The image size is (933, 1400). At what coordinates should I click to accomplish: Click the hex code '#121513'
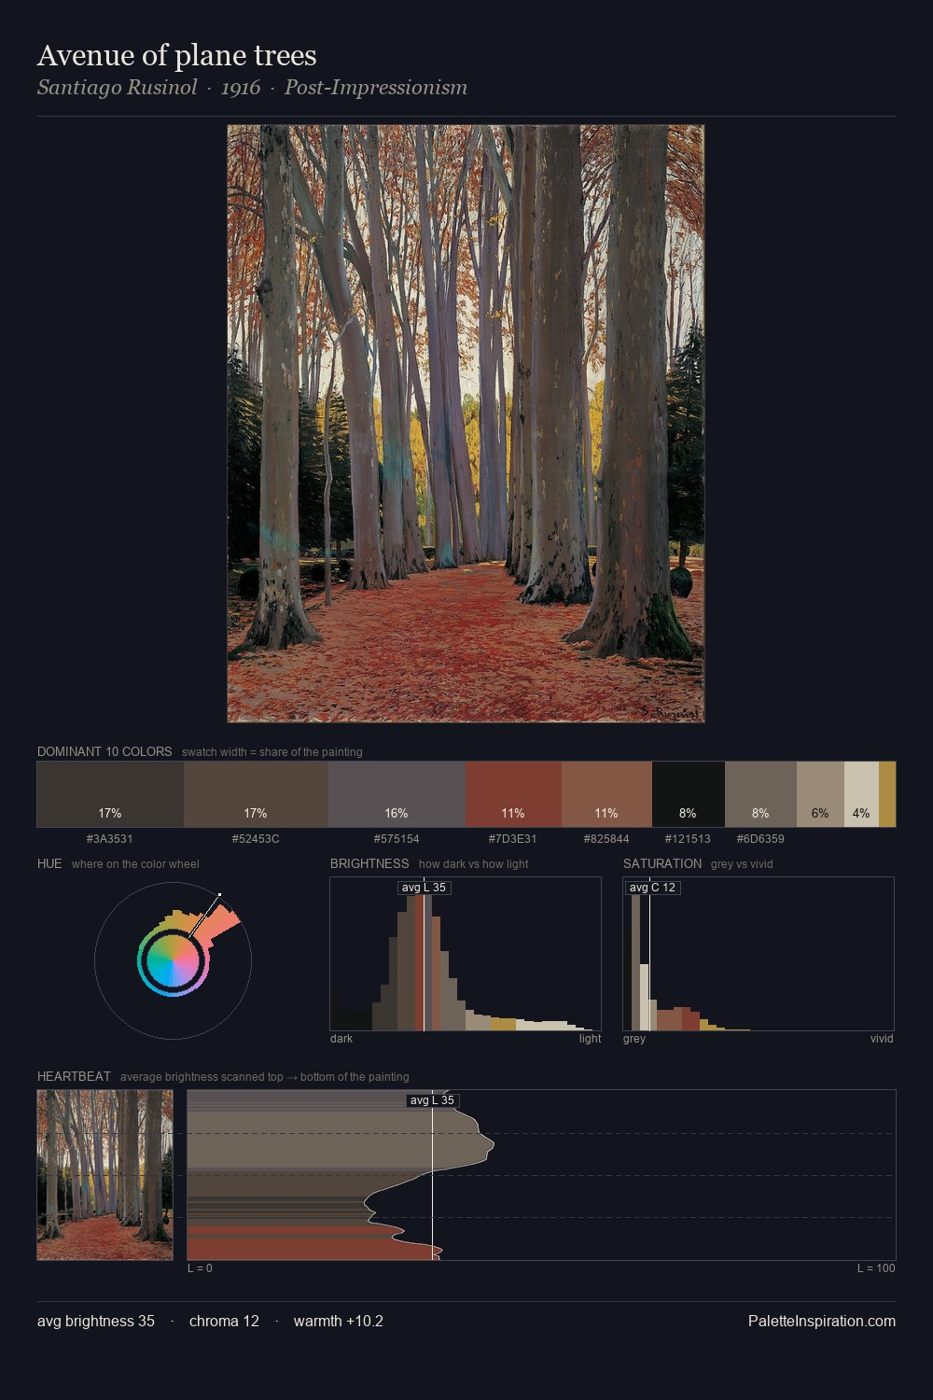click(x=688, y=839)
